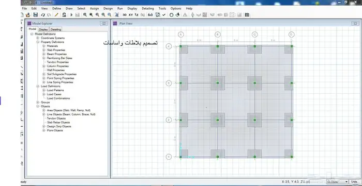Select Load Combinations tree item

click(x=58, y=98)
